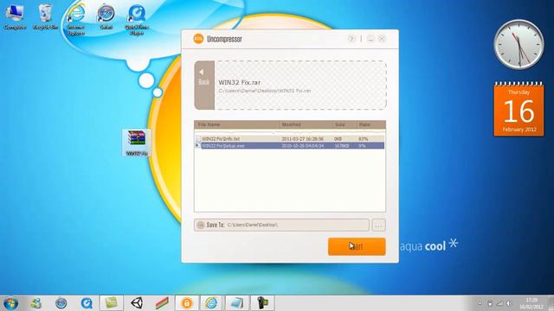
Task: Sort the list by File Name column
Action: [236, 124]
